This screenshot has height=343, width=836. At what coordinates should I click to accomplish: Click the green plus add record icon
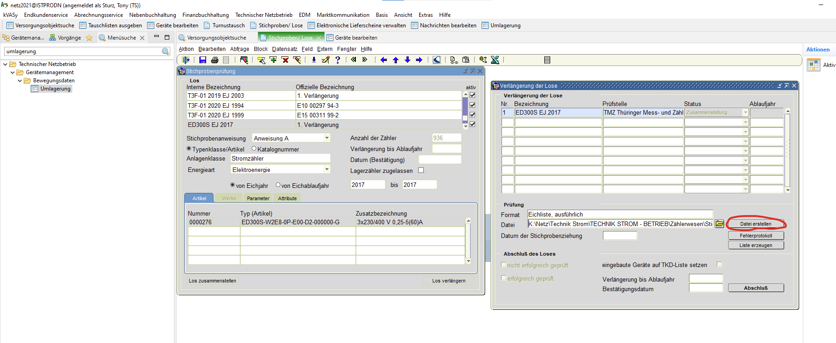273,60
